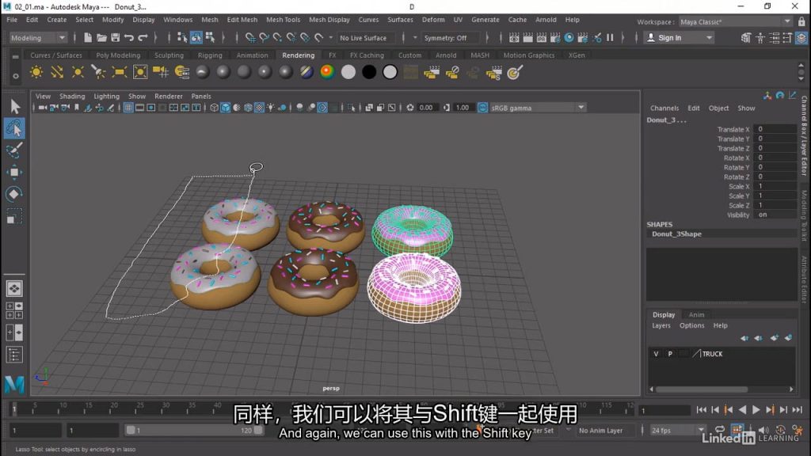The image size is (811, 456).
Task: Click the rainbow ramp shader shelf icon
Action: point(327,72)
